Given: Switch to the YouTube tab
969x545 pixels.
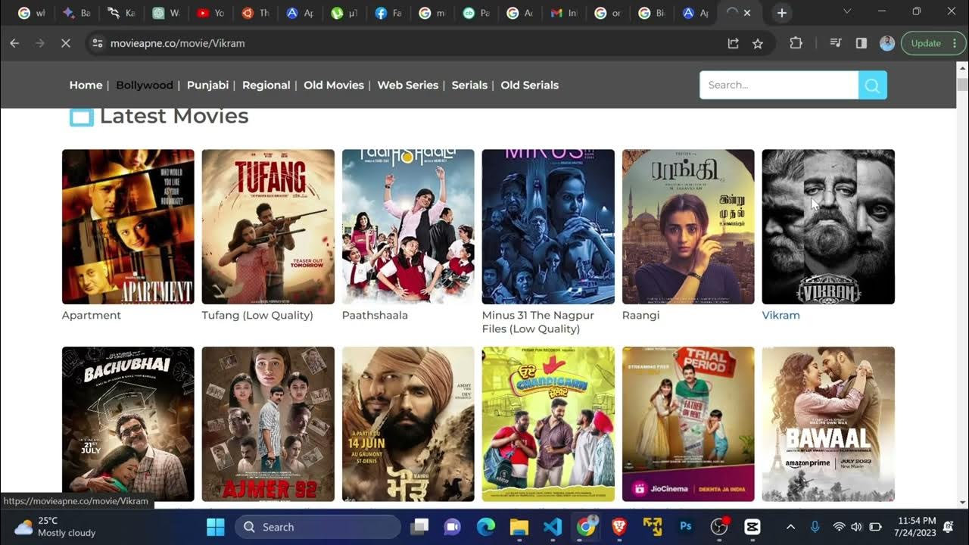Looking at the screenshot, I should [210, 13].
